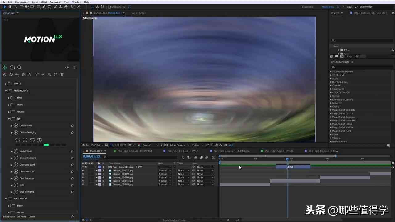Click Effects & Presets search field
This screenshot has height=222, width=395.
click(x=362, y=67)
